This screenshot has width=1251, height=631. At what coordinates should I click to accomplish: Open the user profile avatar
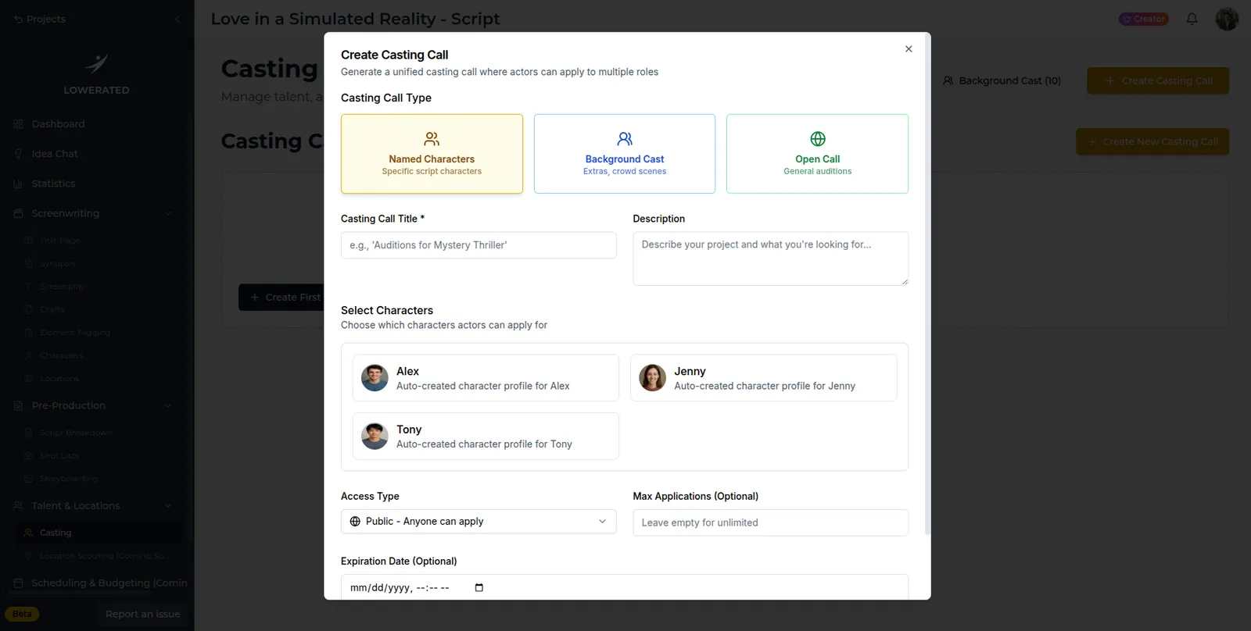click(1227, 19)
